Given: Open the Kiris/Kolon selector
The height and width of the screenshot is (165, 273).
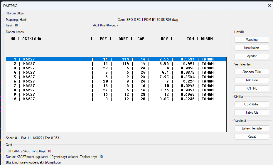Looking at the screenshot, I should [x=252, y=48].
